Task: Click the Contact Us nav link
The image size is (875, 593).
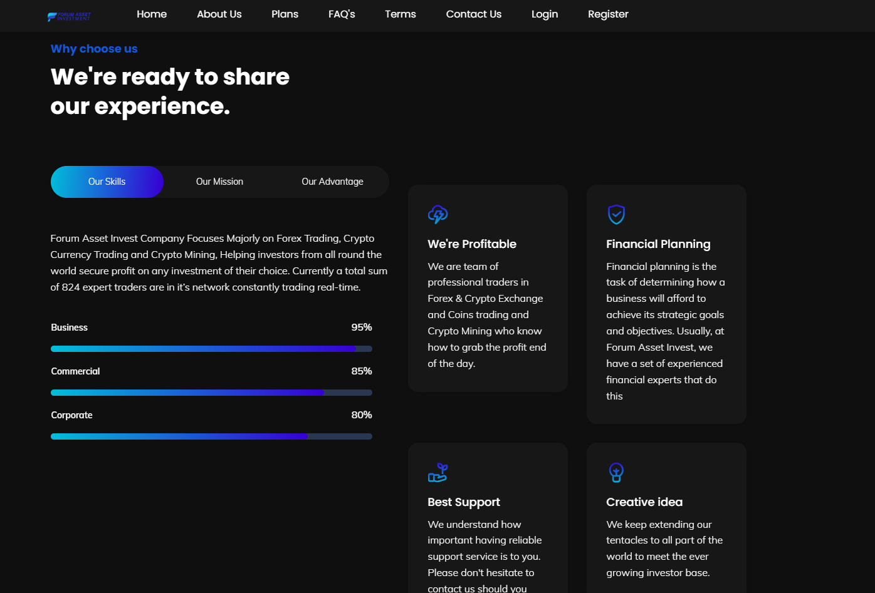Action: click(x=473, y=14)
